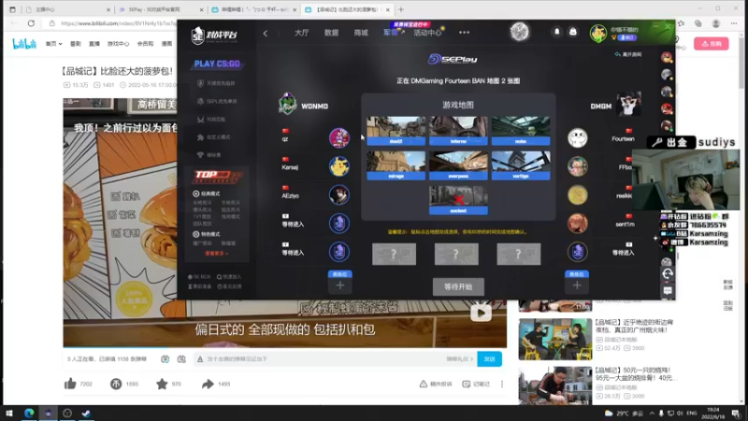
Task: Click the bag icon beside the bell
Action: pos(573,32)
